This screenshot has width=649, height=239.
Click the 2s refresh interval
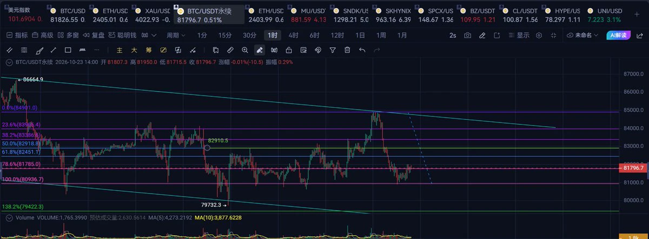tap(453, 35)
